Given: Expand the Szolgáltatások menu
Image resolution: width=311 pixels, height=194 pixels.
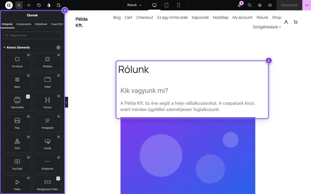Looking at the screenshot, I should click(x=267, y=27).
